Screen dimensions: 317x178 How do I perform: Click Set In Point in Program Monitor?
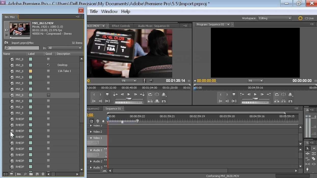point(220,94)
